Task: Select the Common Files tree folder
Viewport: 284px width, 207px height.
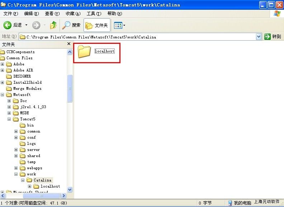Action: click(x=19, y=58)
